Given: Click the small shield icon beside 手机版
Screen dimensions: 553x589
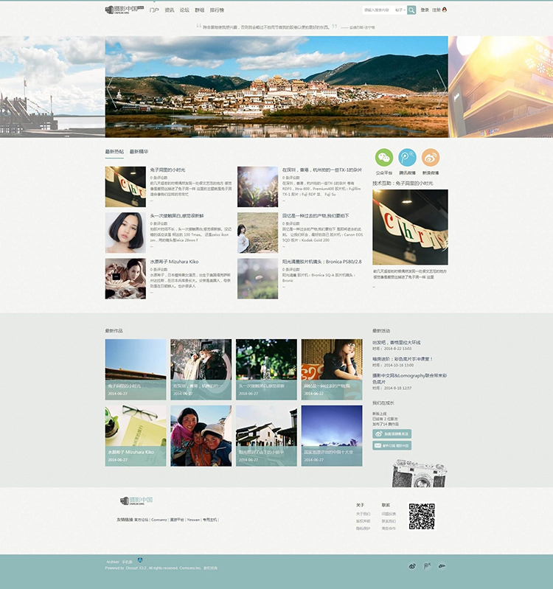Looking at the screenshot, I should coord(140,560).
